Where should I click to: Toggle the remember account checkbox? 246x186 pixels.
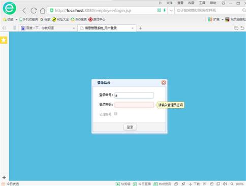115,114
